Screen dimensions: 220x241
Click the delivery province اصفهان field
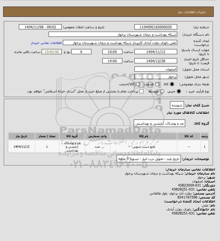click(x=156, y=69)
